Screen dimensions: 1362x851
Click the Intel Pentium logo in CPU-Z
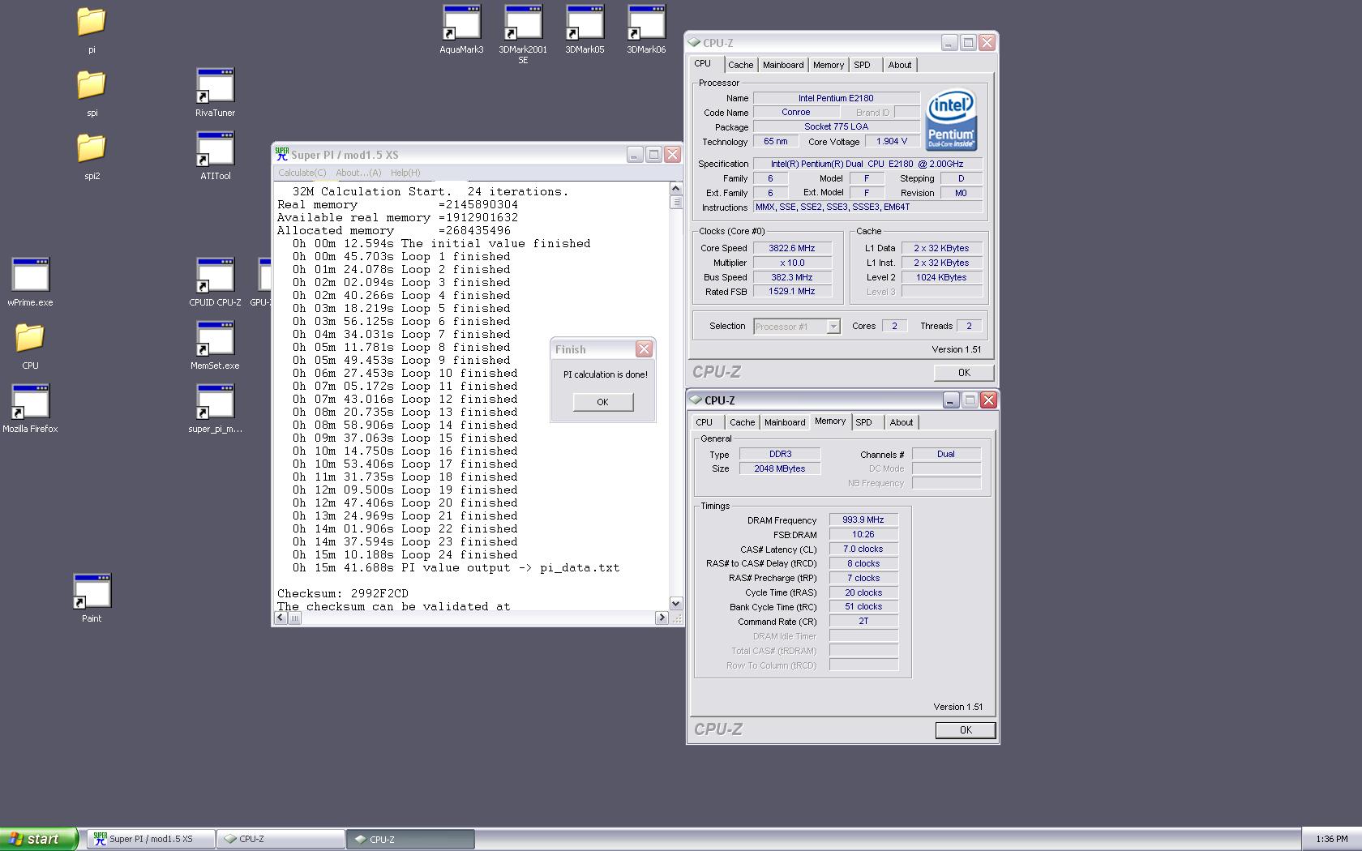pos(951,119)
